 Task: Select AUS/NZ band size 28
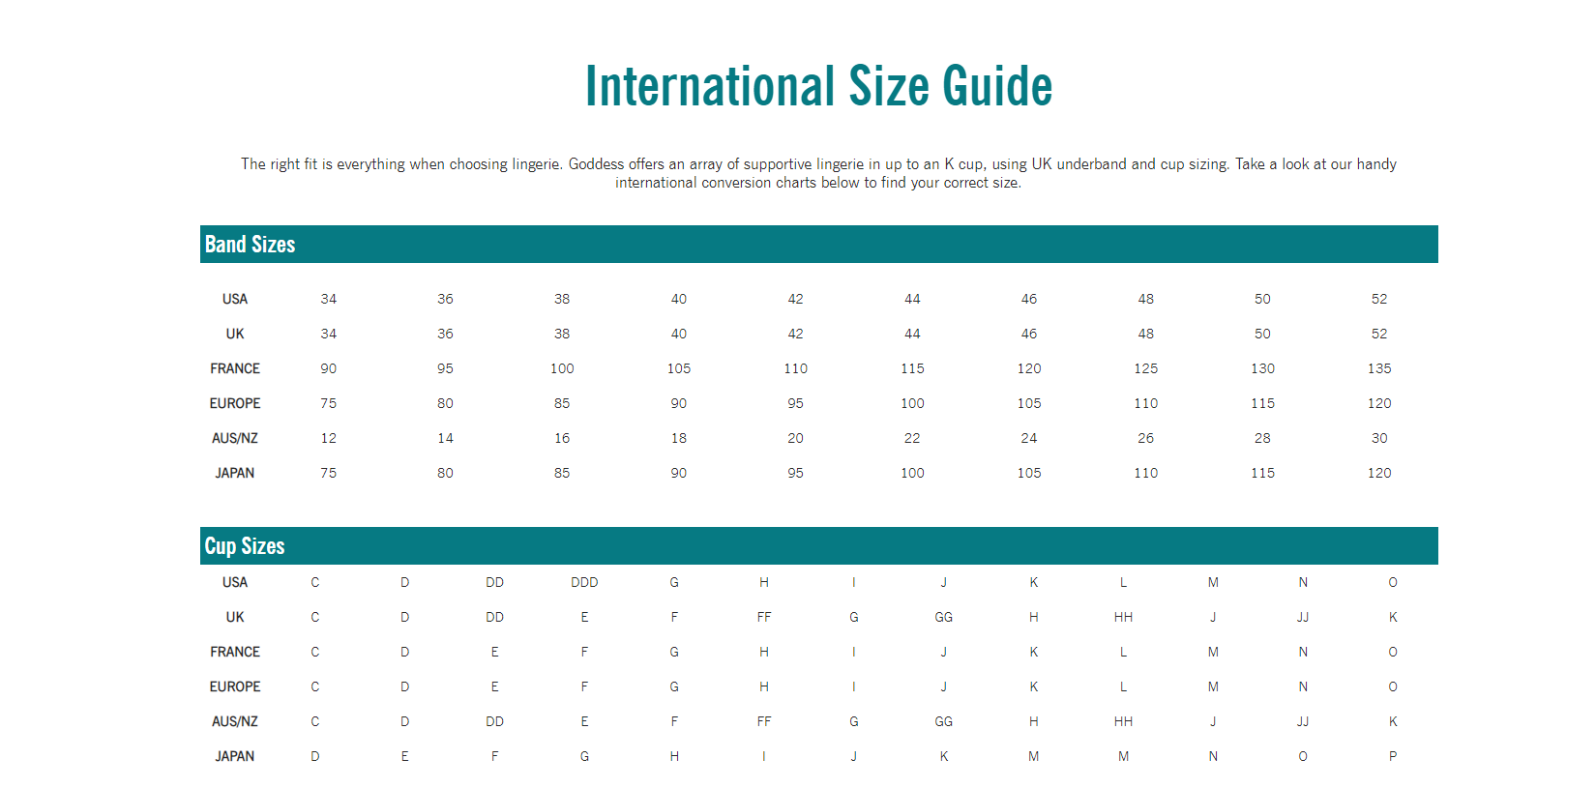point(1262,438)
